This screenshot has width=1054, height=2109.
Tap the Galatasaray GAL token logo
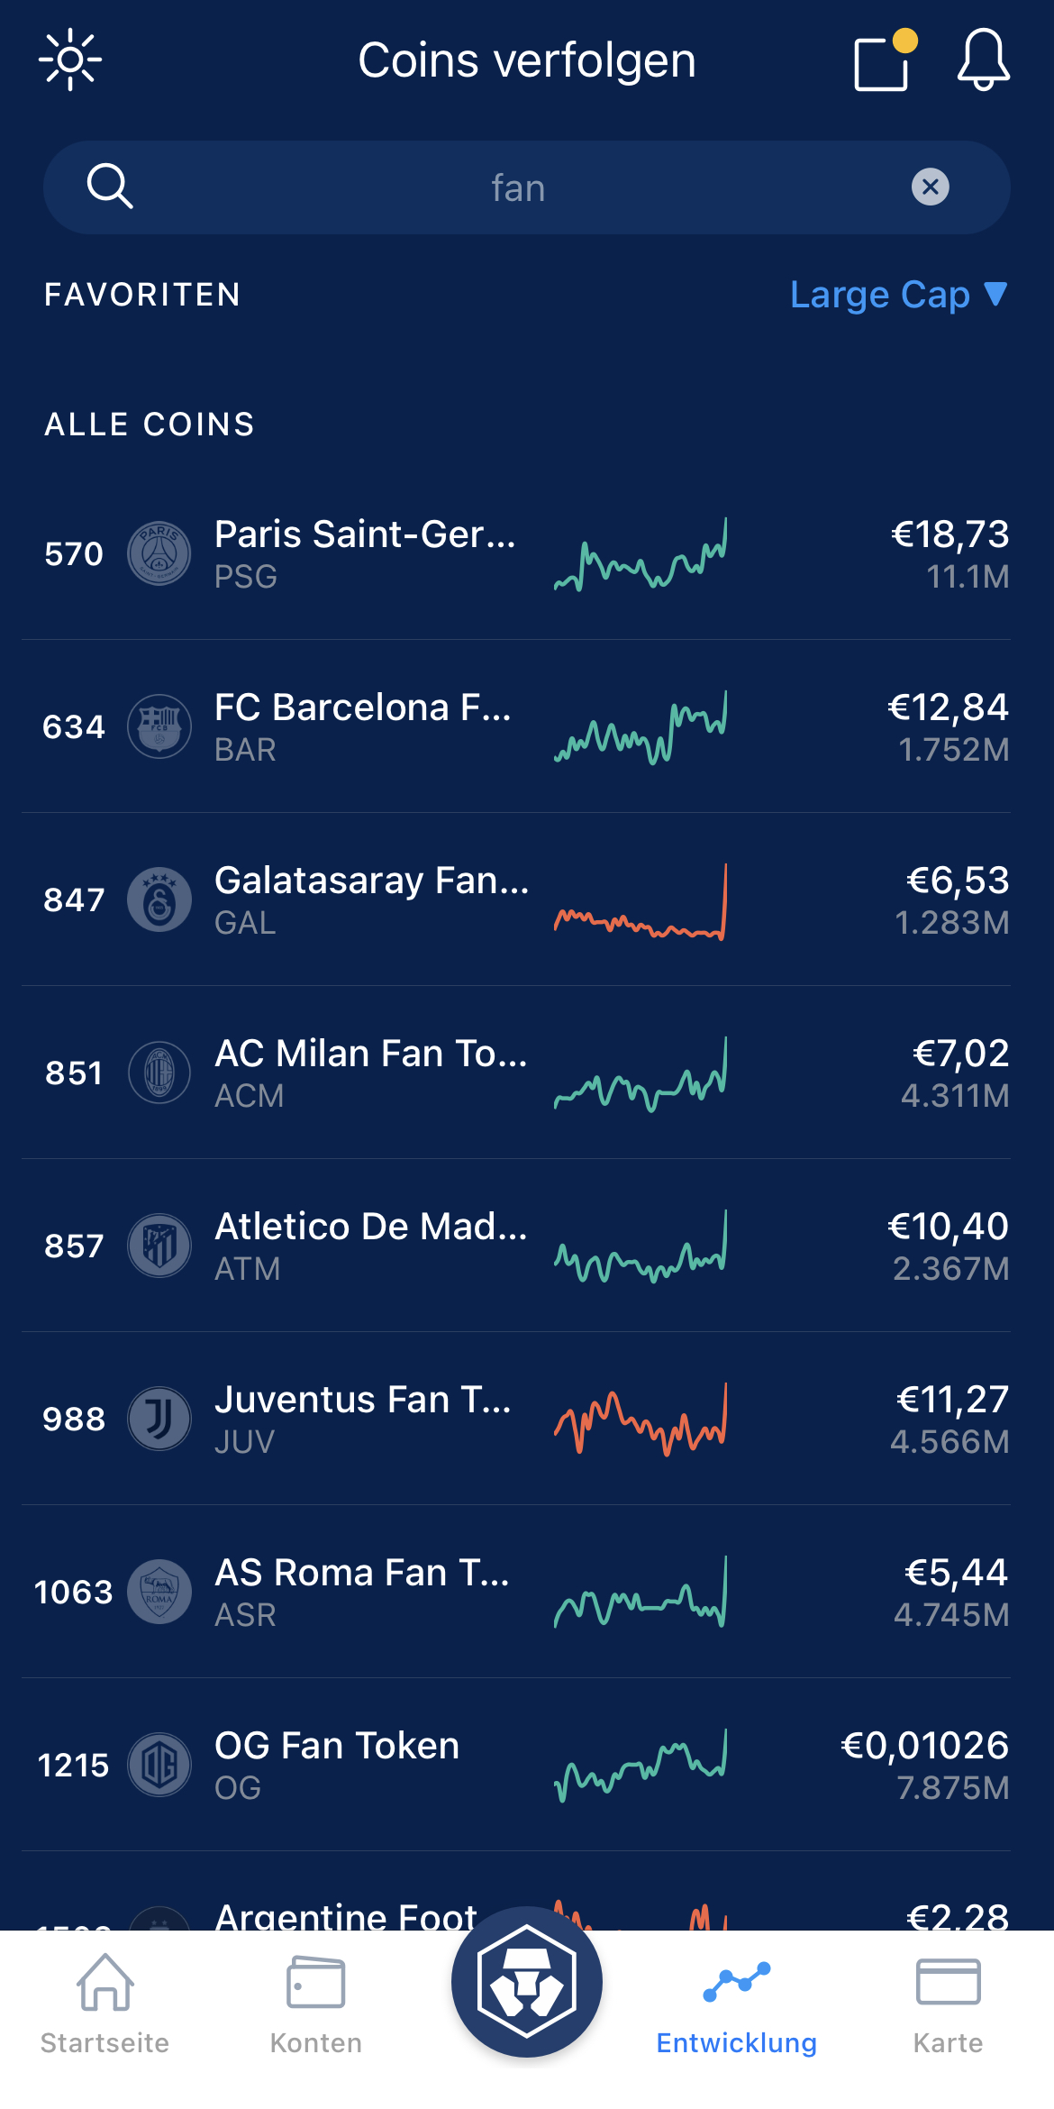159,899
